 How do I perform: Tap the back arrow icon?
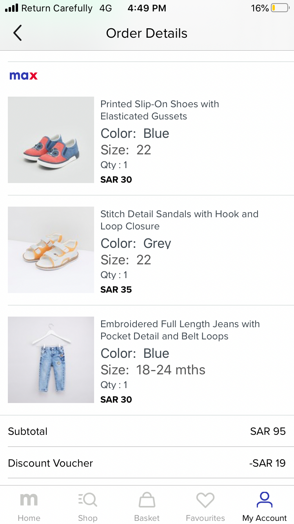[x=17, y=33]
